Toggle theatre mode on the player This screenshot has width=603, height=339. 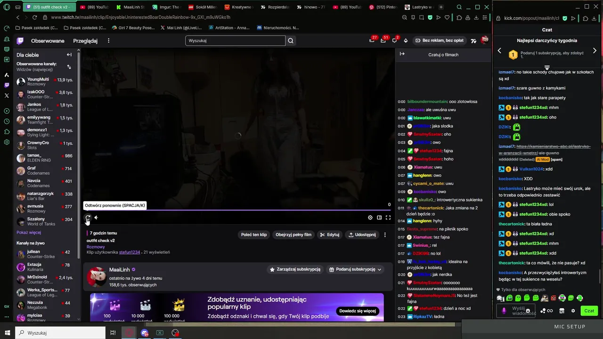379,218
